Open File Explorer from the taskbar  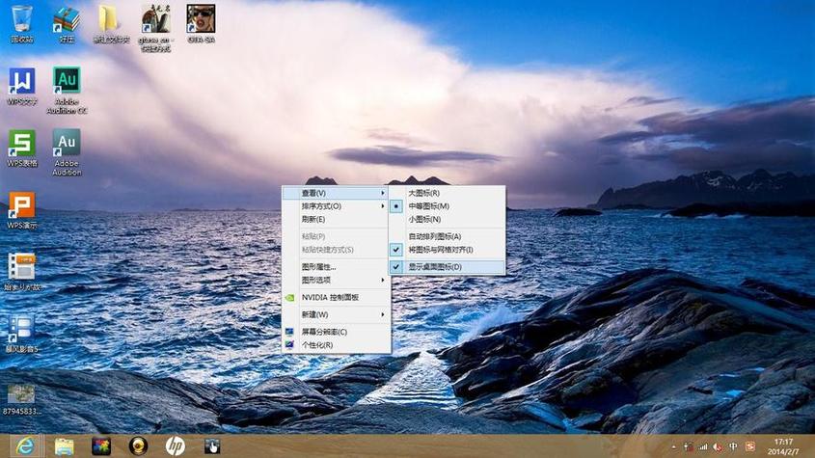click(64, 445)
